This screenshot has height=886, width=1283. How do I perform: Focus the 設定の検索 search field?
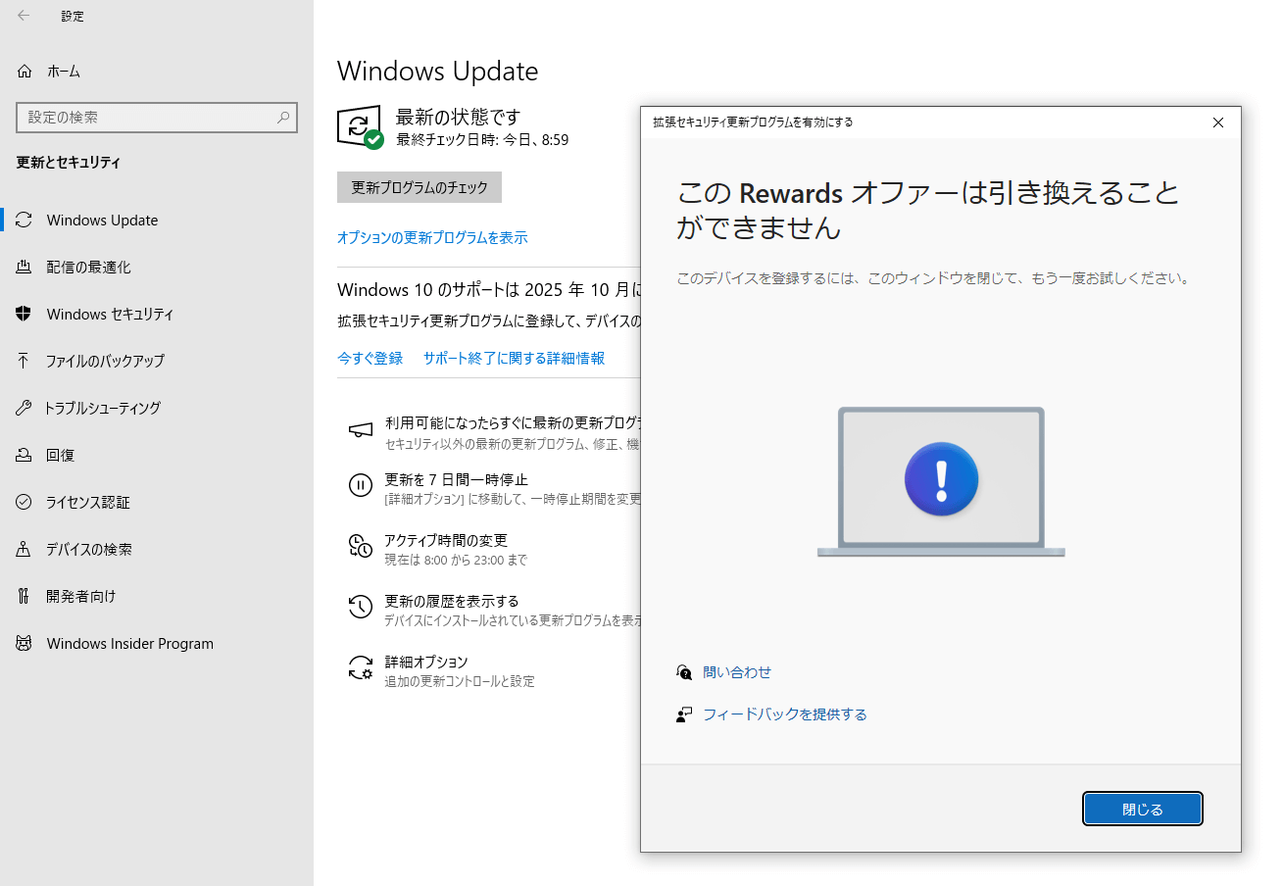click(147, 118)
